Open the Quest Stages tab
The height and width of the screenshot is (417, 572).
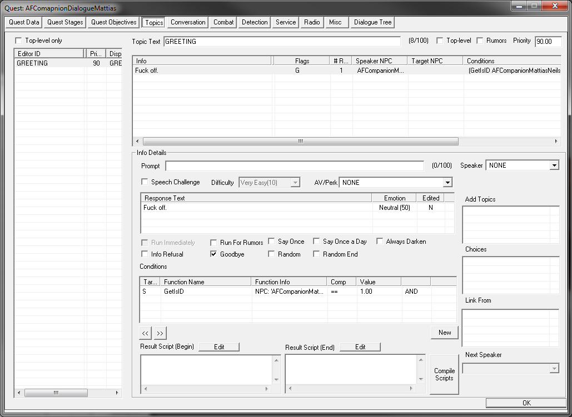click(x=65, y=22)
